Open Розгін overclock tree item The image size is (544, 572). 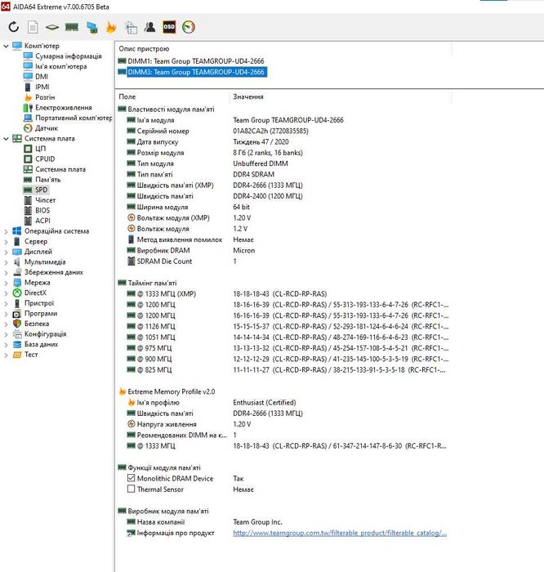click(39, 97)
